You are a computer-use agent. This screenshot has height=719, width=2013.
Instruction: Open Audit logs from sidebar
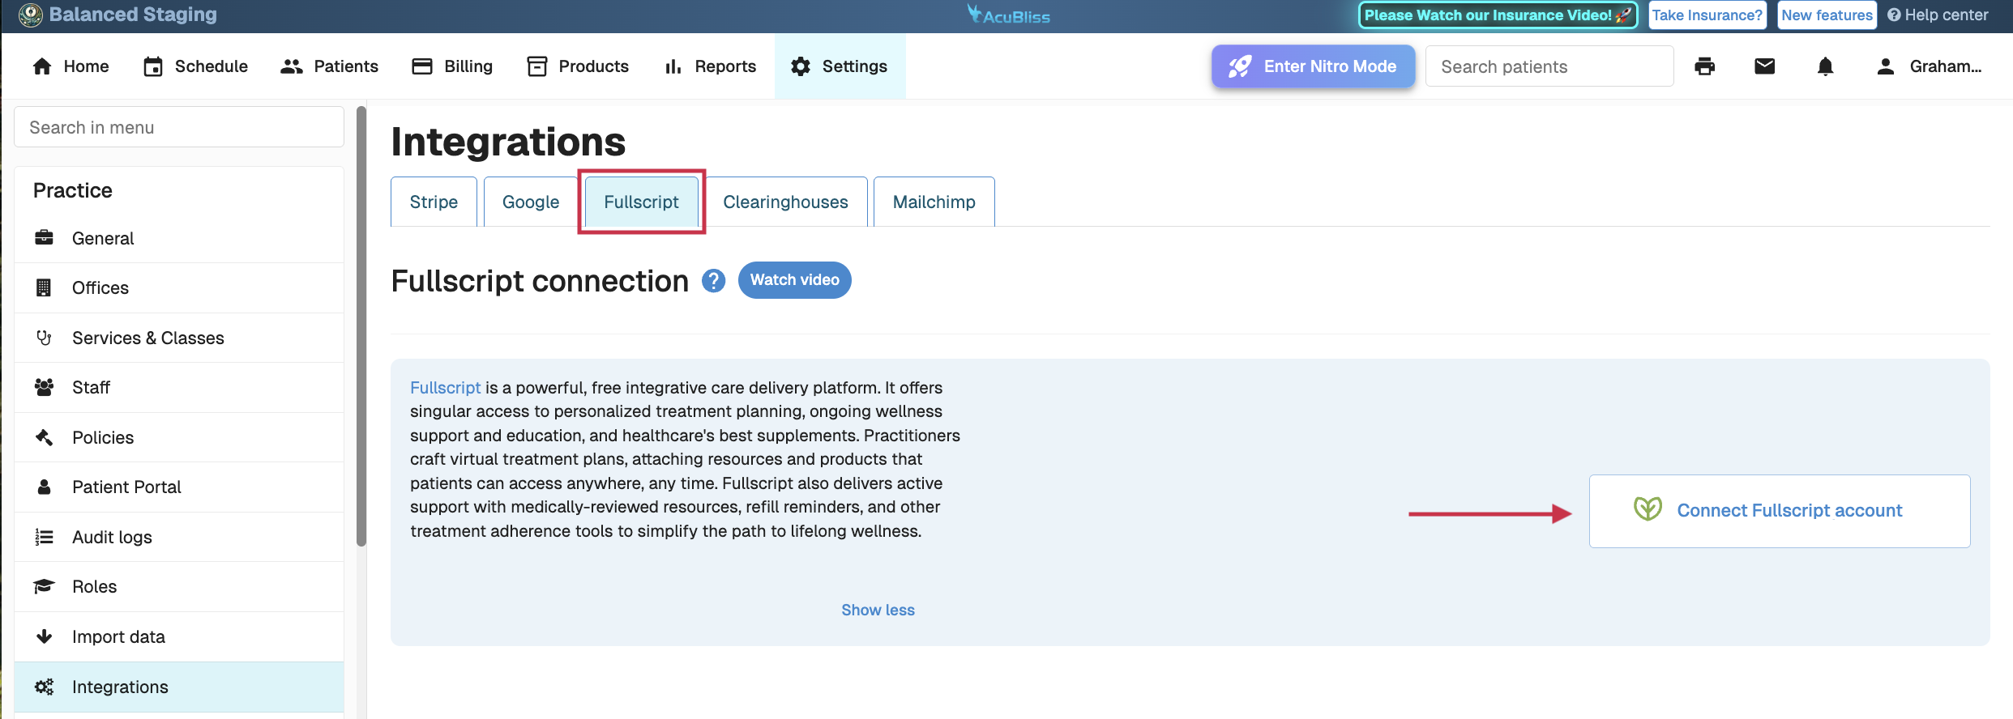point(112,537)
